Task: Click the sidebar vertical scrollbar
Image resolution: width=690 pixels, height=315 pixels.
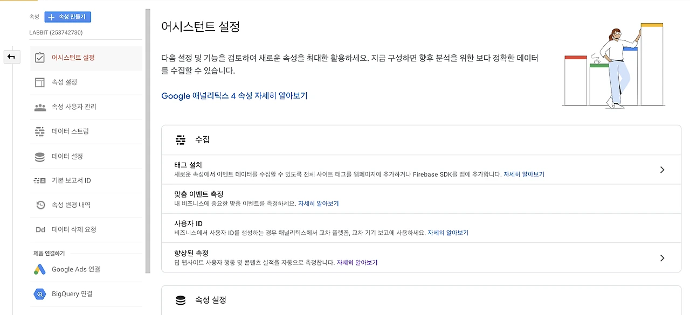Action: point(148,141)
